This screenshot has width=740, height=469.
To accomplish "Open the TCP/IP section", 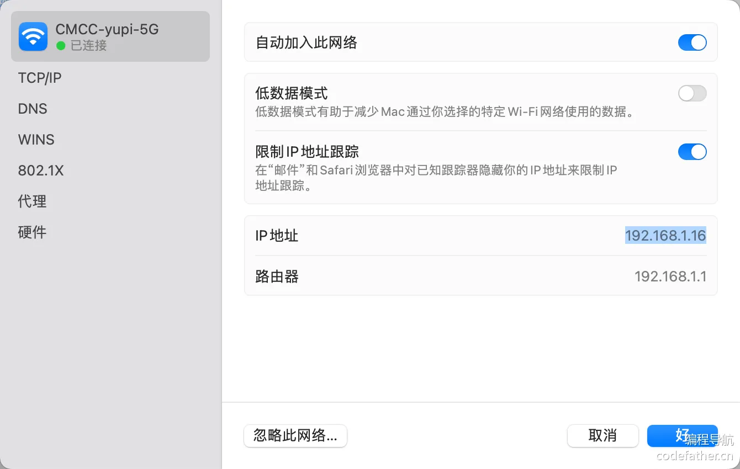I will coord(40,78).
